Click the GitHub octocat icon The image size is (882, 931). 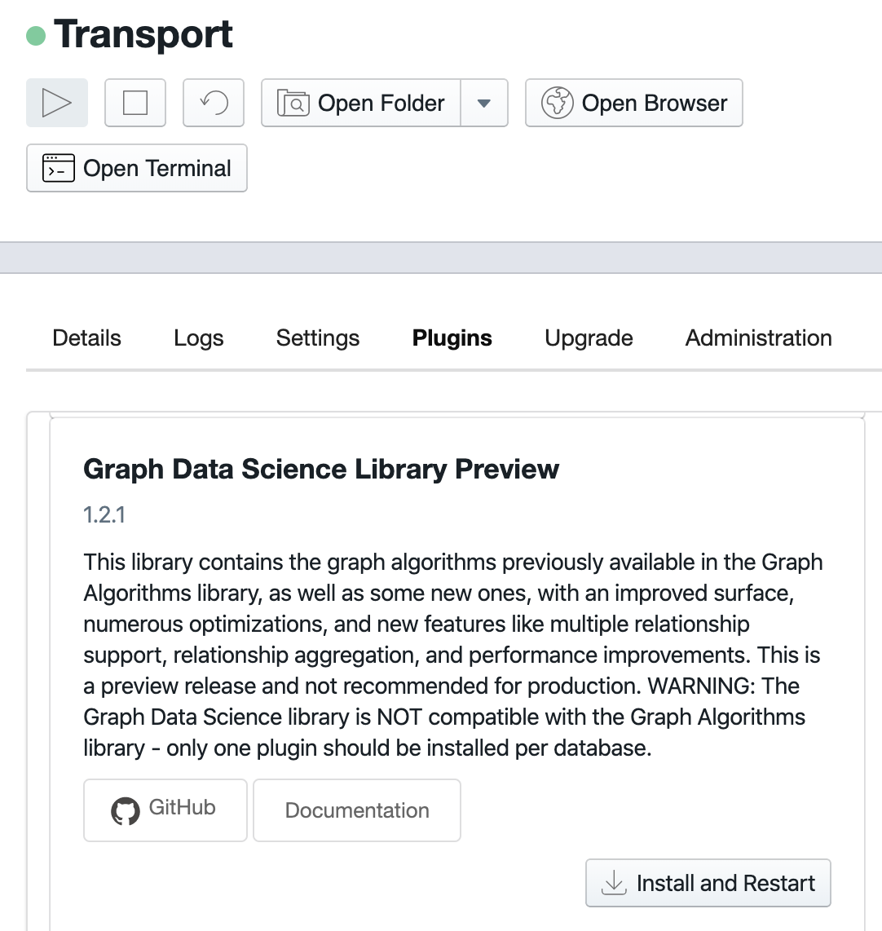126,810
